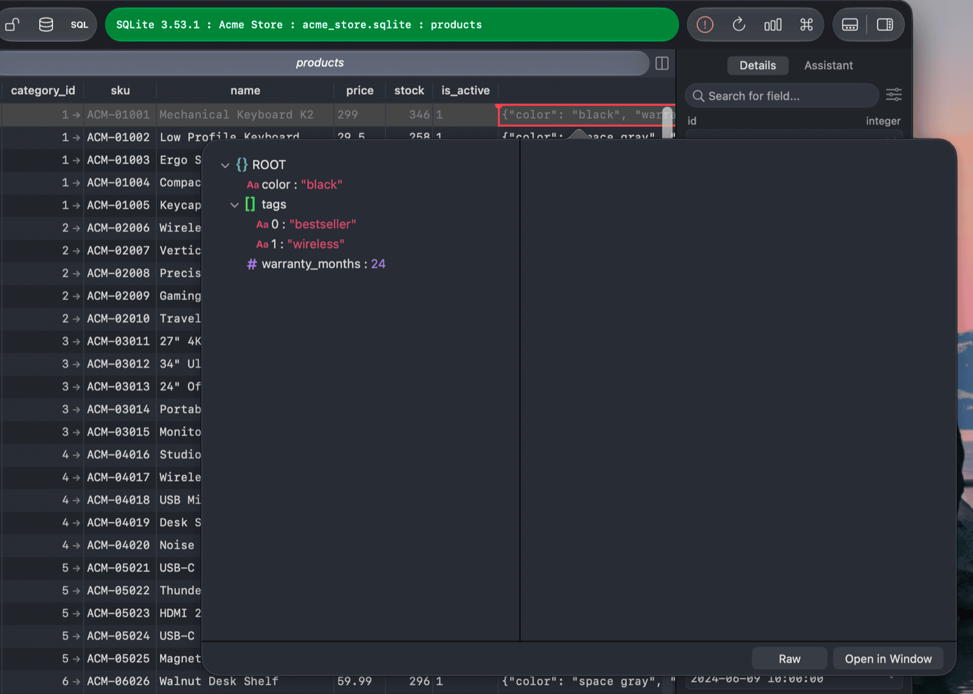
Task: Follow foreign key arrow for ACM-04016
Action: (77, 455)
